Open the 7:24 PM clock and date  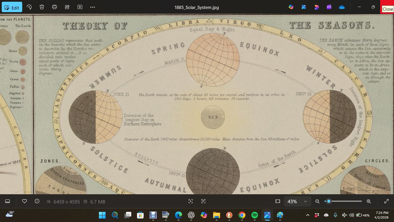pyautogui.click(x=381, y=215)
